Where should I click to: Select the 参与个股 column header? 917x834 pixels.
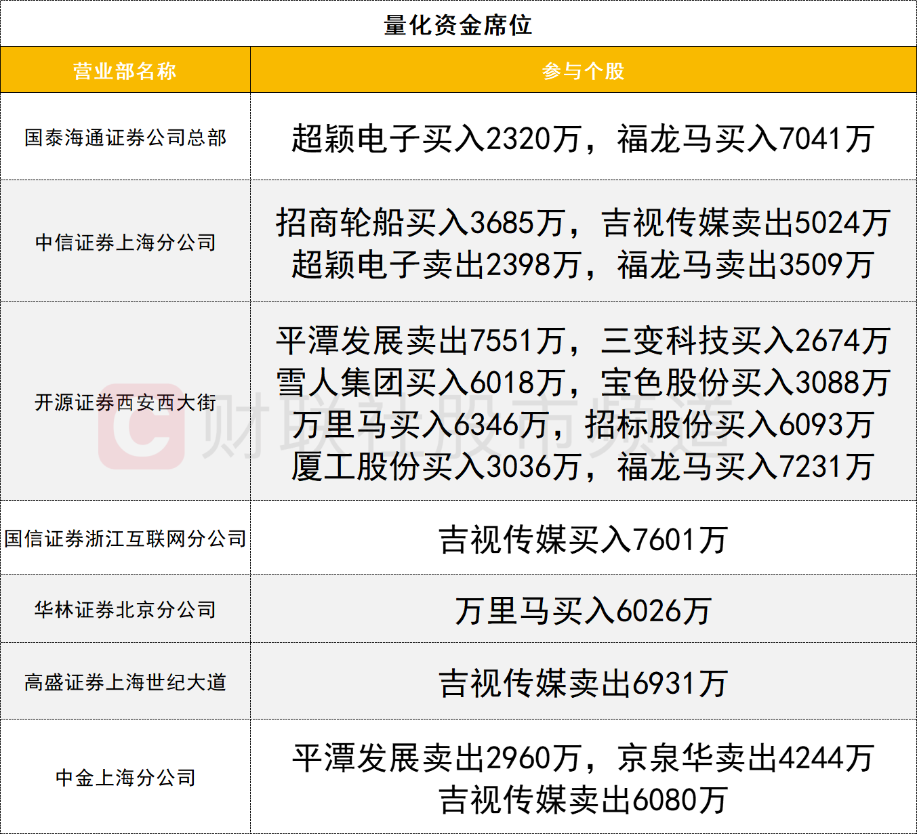(x=583, y=70)
